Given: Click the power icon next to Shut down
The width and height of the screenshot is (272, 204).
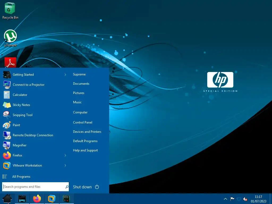Looking at the screenshot, I should [x=97, y=187].
